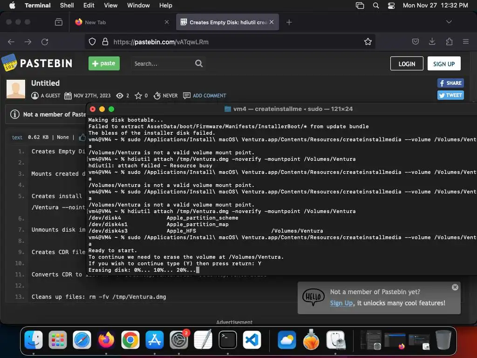Viewport: 477px width, 358px height.
Task: Close the New Tab tab
Action: pyautogui.click(x=167, y=22)
